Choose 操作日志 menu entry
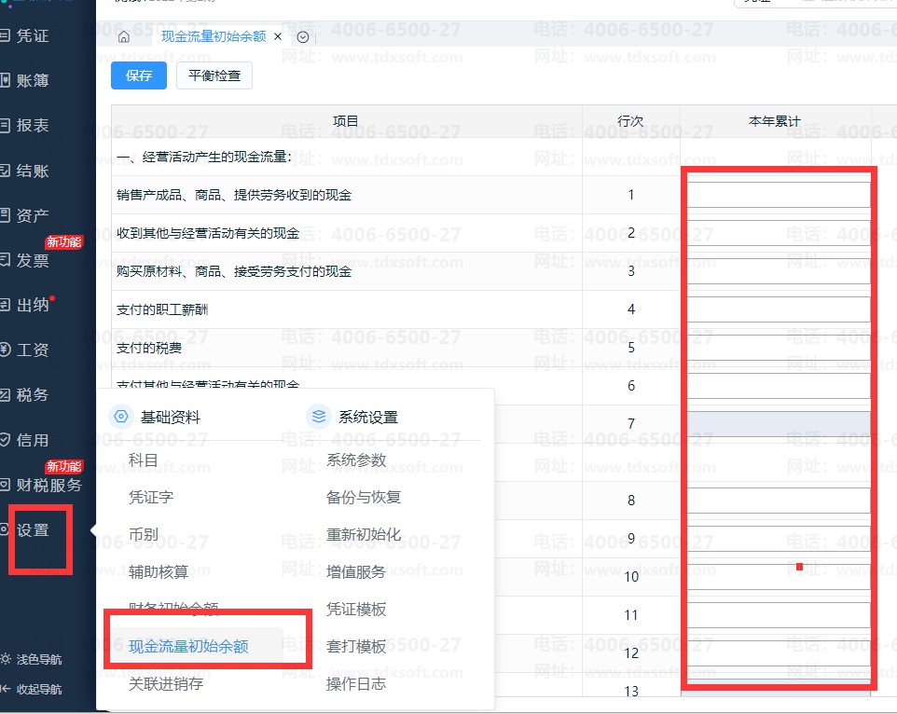This screenshot has width=897, height=714. click(356, 683)
